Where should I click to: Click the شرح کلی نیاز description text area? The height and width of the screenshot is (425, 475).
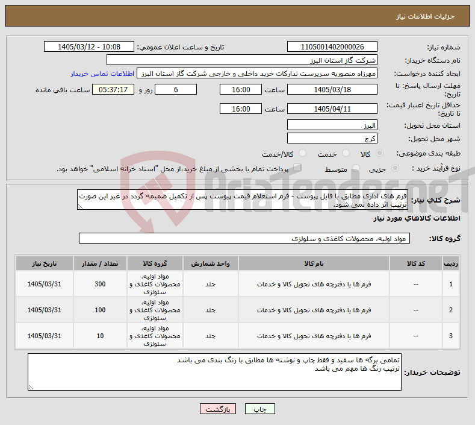tap(243, 200)
